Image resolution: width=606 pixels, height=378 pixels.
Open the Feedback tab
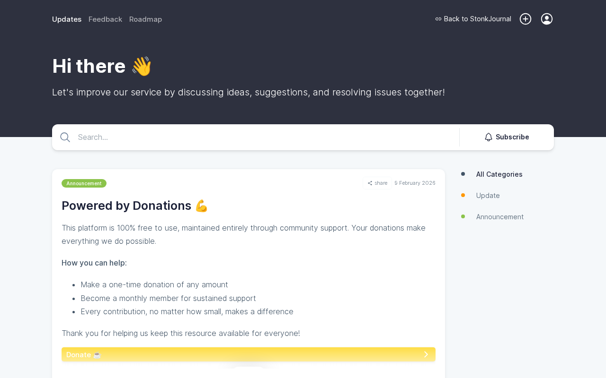tap(105, 19)
